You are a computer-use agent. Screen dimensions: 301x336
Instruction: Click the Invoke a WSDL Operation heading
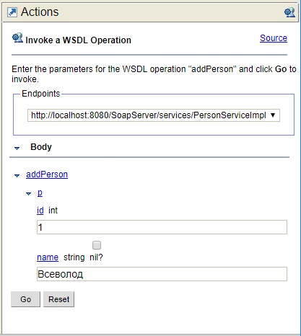79,40
